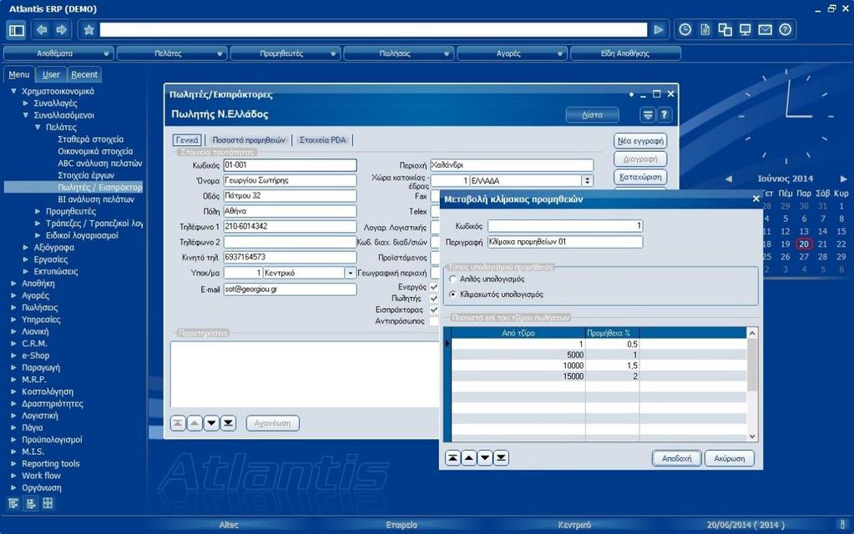Go to previous record in salesperson form
The image size is (854, 534).
point(195,423)
